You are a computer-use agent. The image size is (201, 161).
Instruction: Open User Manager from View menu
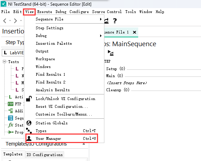tap(62, 138)
